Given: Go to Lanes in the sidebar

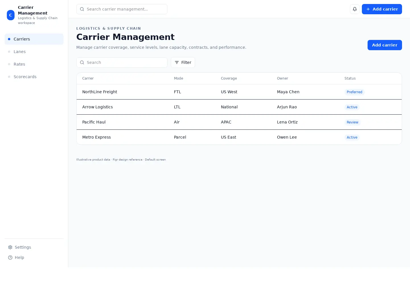Looking at the screenshot, I should click(x=34, y=52).
